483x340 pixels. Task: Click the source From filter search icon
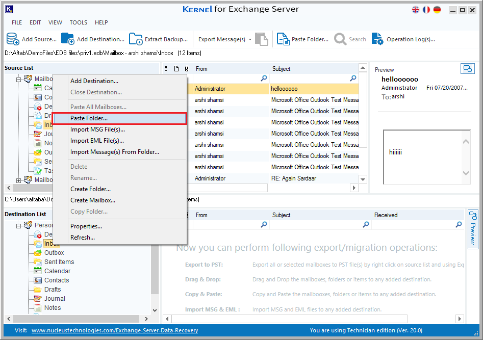tap(264, 78)
